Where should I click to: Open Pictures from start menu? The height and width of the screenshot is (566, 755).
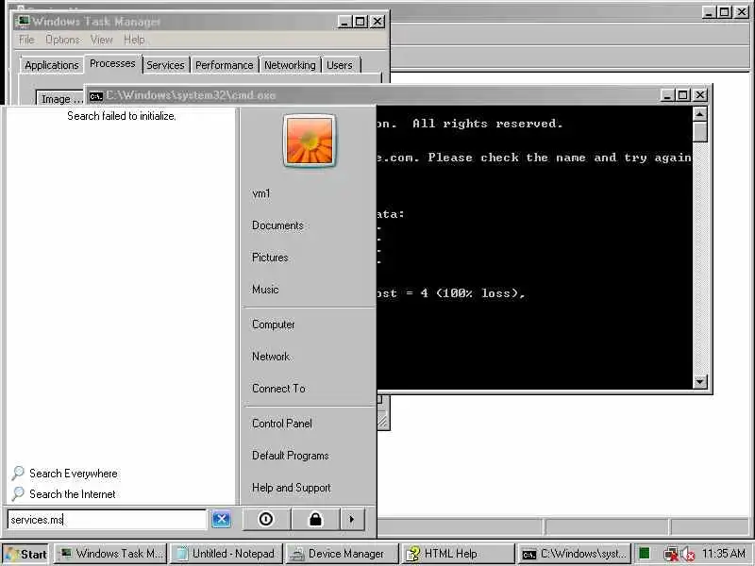(x=270, y=258)
